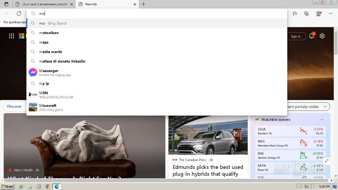Viewport: 338px width, 190px height.
Task: Open the Messenger app suggestion
Action: point(157,73)
